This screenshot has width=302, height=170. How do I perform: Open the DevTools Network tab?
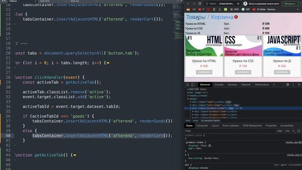pos(246,85)
